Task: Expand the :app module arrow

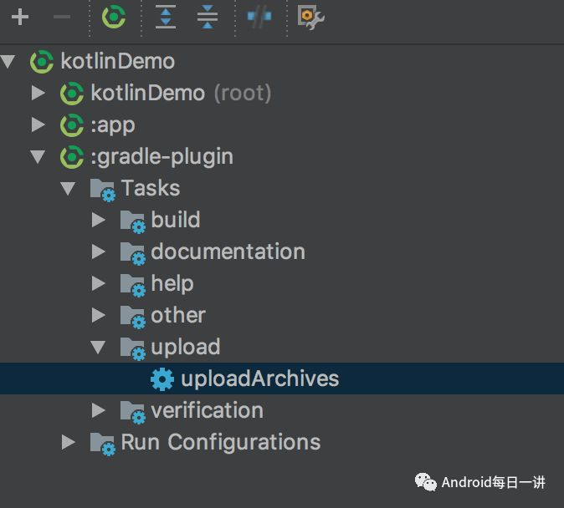Action: click(38, 124)
